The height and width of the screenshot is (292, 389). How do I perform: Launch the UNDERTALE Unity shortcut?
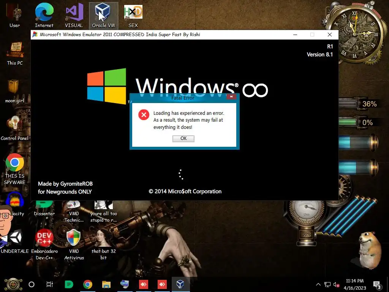pos(15,241)
